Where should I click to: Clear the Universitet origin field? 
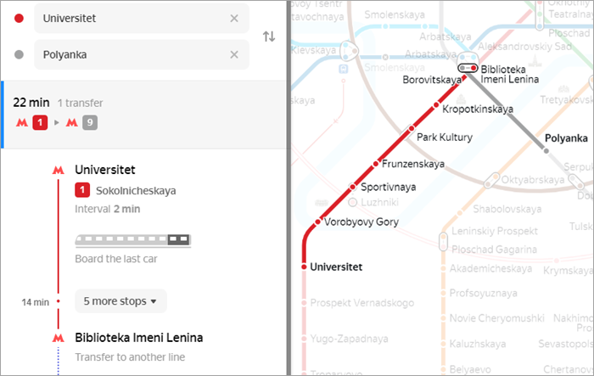[234, 18]
